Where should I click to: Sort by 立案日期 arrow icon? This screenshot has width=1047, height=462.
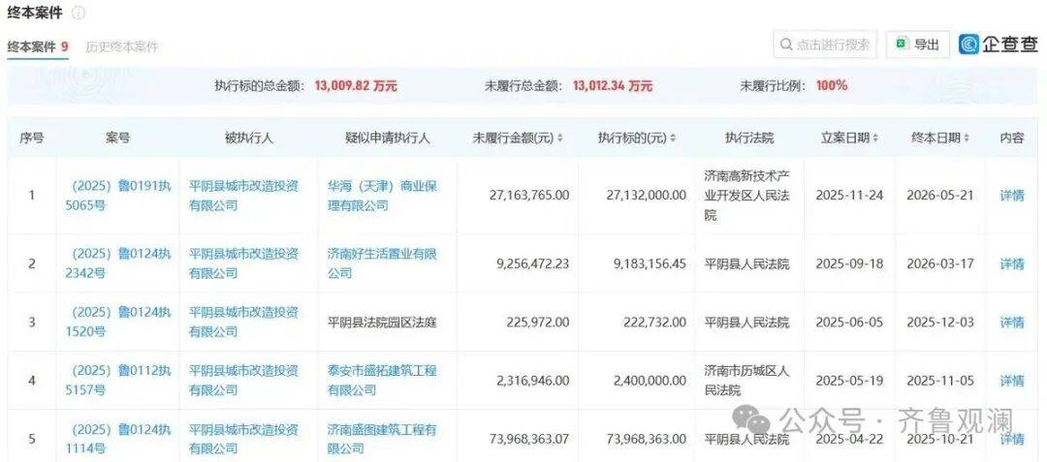(875, 138)
